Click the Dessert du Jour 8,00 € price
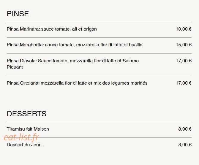 [x=185, y=145]
